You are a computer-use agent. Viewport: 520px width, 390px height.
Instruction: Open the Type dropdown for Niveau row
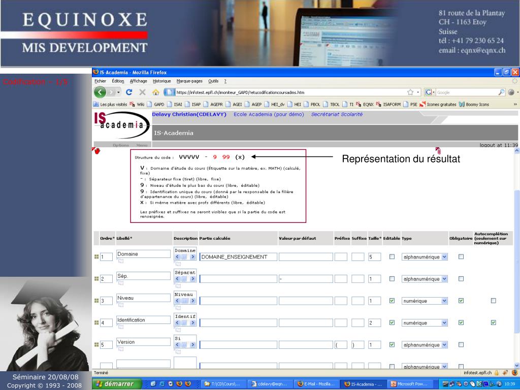[425, 301]
